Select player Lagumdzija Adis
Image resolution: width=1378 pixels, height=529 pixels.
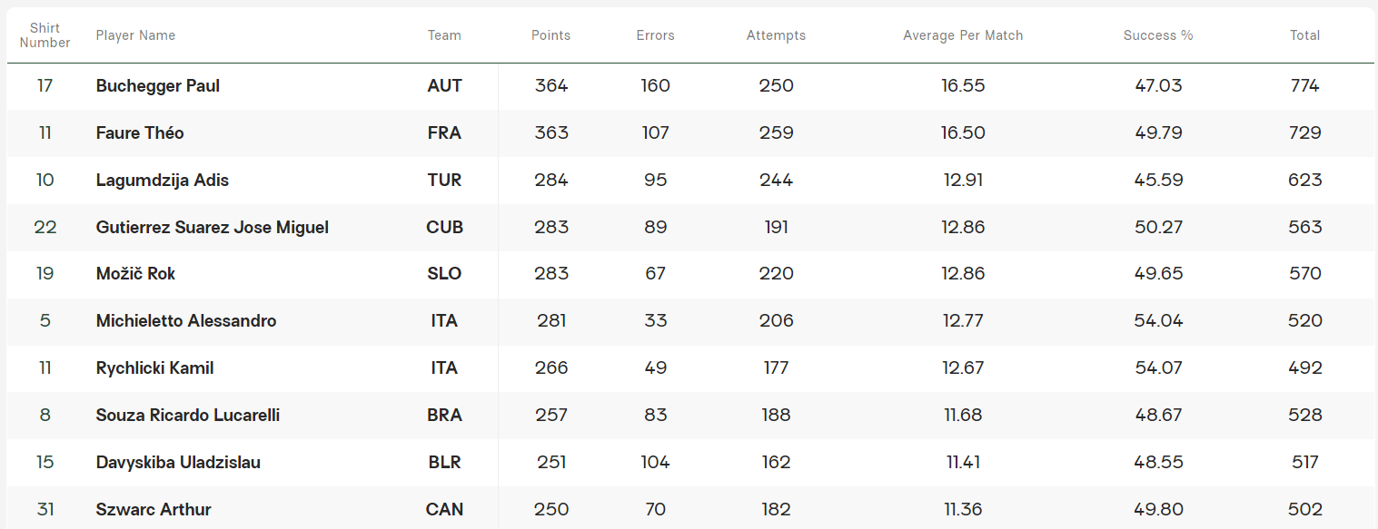163,181
